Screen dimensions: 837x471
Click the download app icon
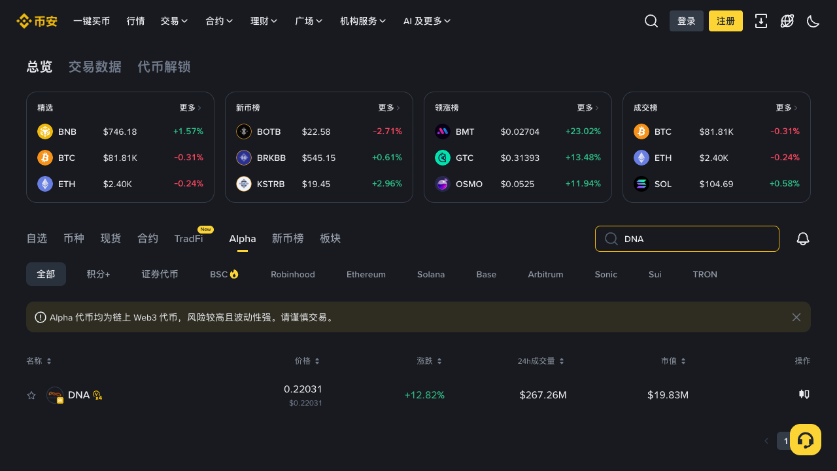(761, 21)
